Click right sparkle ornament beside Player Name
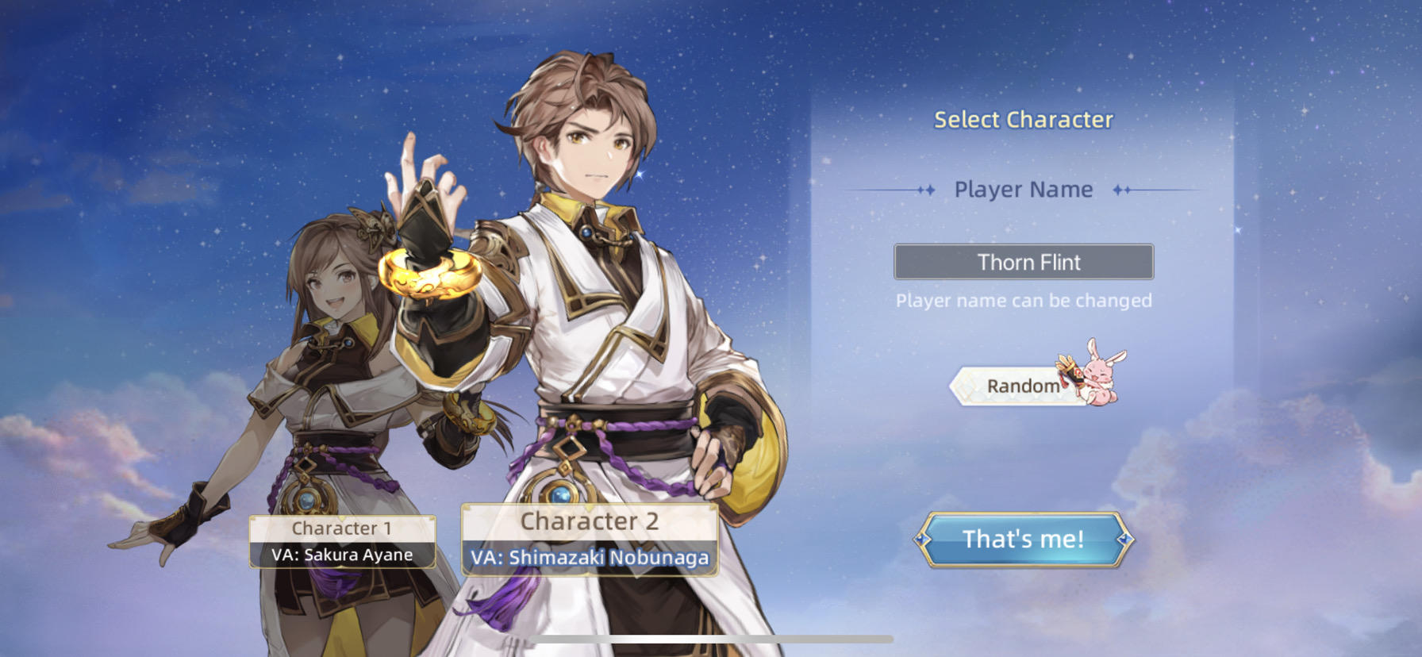The image size is (1422, 657). [x=1121, y=190]
